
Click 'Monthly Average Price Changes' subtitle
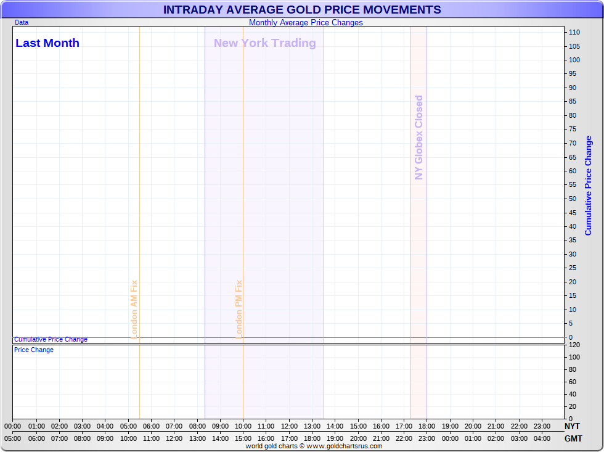(306, 22)
